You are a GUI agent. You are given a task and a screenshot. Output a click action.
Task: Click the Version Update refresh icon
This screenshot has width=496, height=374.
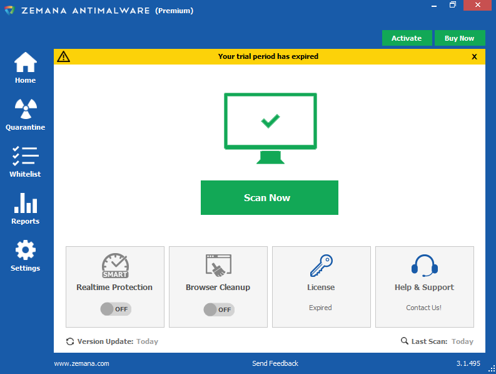pyautogui.click(x=70, y=341)
